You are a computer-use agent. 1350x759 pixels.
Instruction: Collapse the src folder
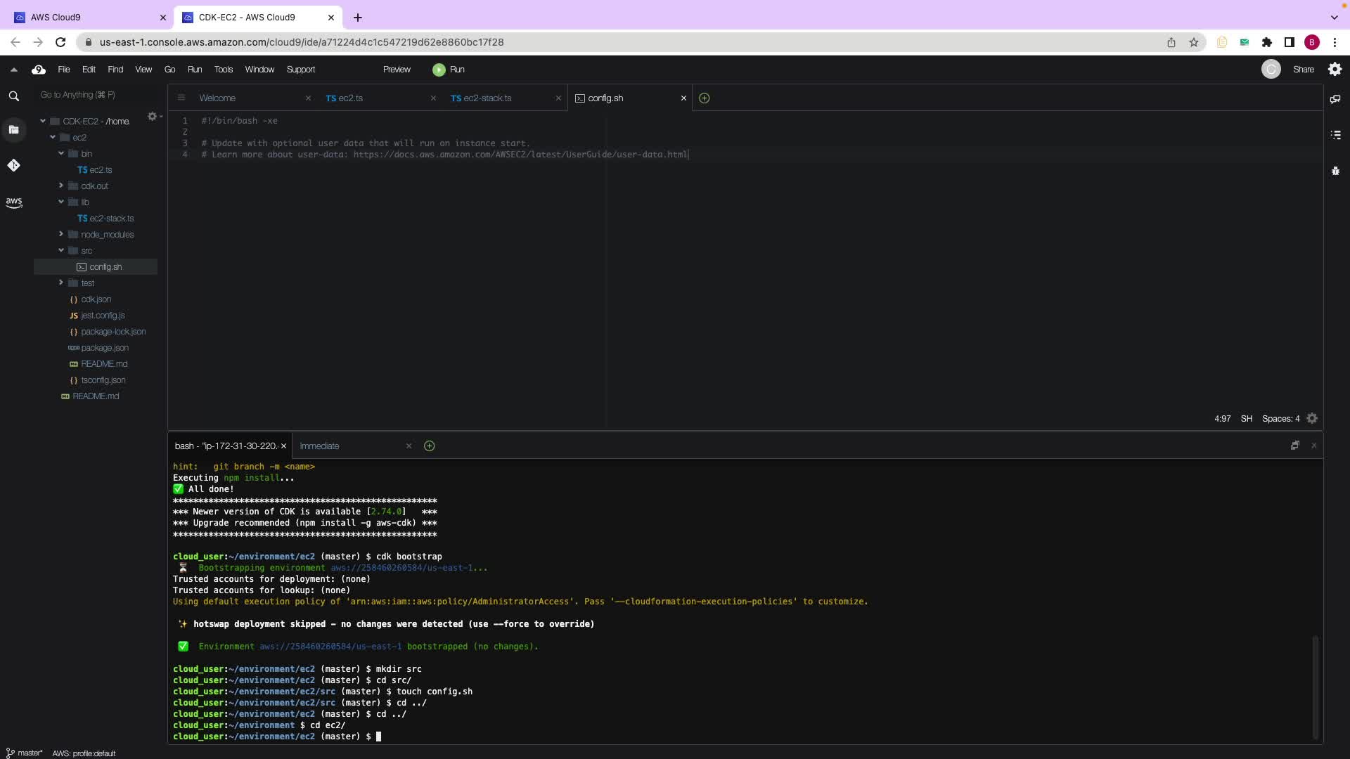click(x=61, y=250)
